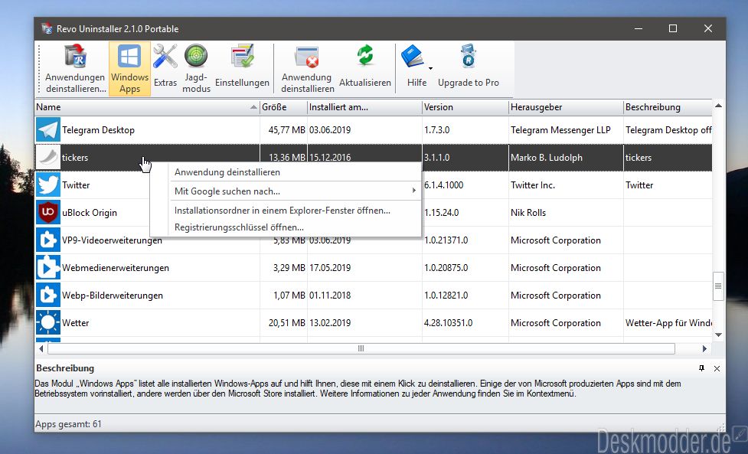The image size is (748, 454).
Task: Open the Extras tools icon
Action: point(165,57)
